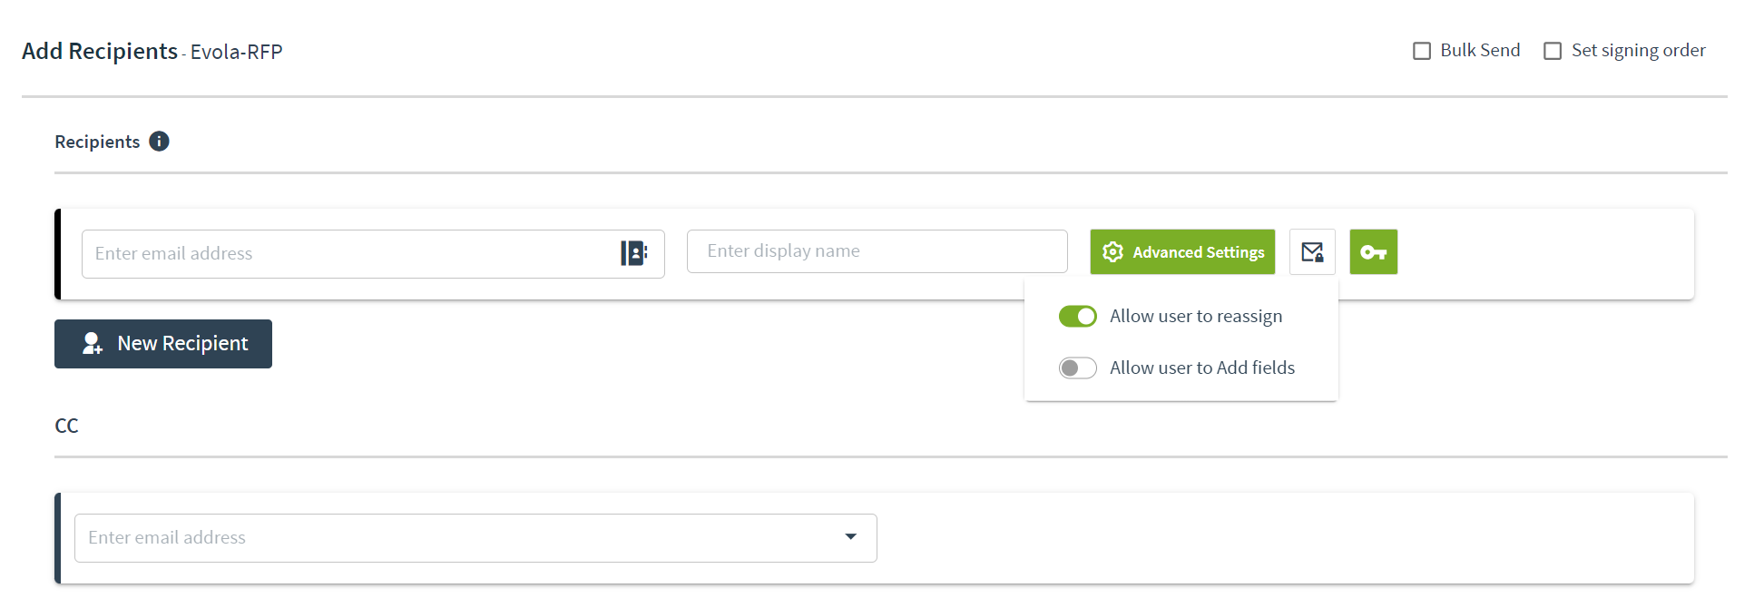This screenshot has width=1754, height=608.
Task: Collapse the Advanced Settings dropdown panel
Action: pos(1182,252)
